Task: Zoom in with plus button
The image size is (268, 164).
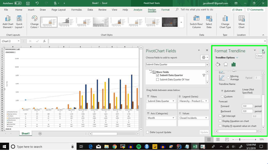Action: (255, 140)
